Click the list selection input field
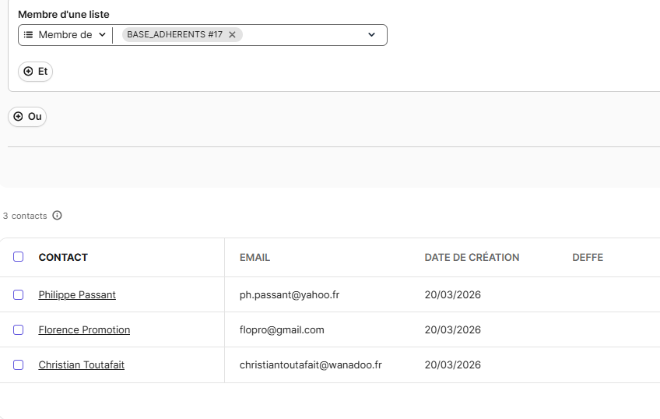 pos(304,35)
